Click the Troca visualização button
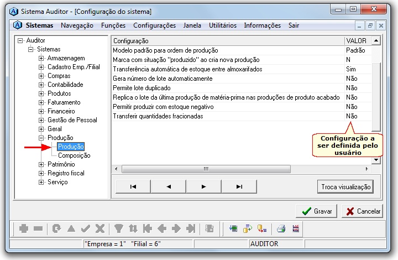This screenshot has width=398, height=260. (x=345, y=187)
